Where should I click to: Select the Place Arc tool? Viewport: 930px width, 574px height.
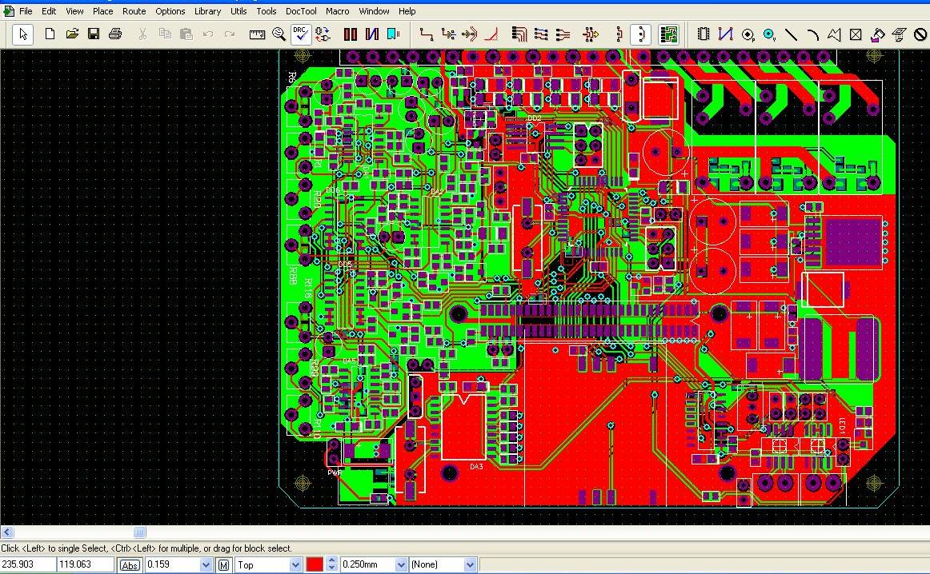click(812, 34)
